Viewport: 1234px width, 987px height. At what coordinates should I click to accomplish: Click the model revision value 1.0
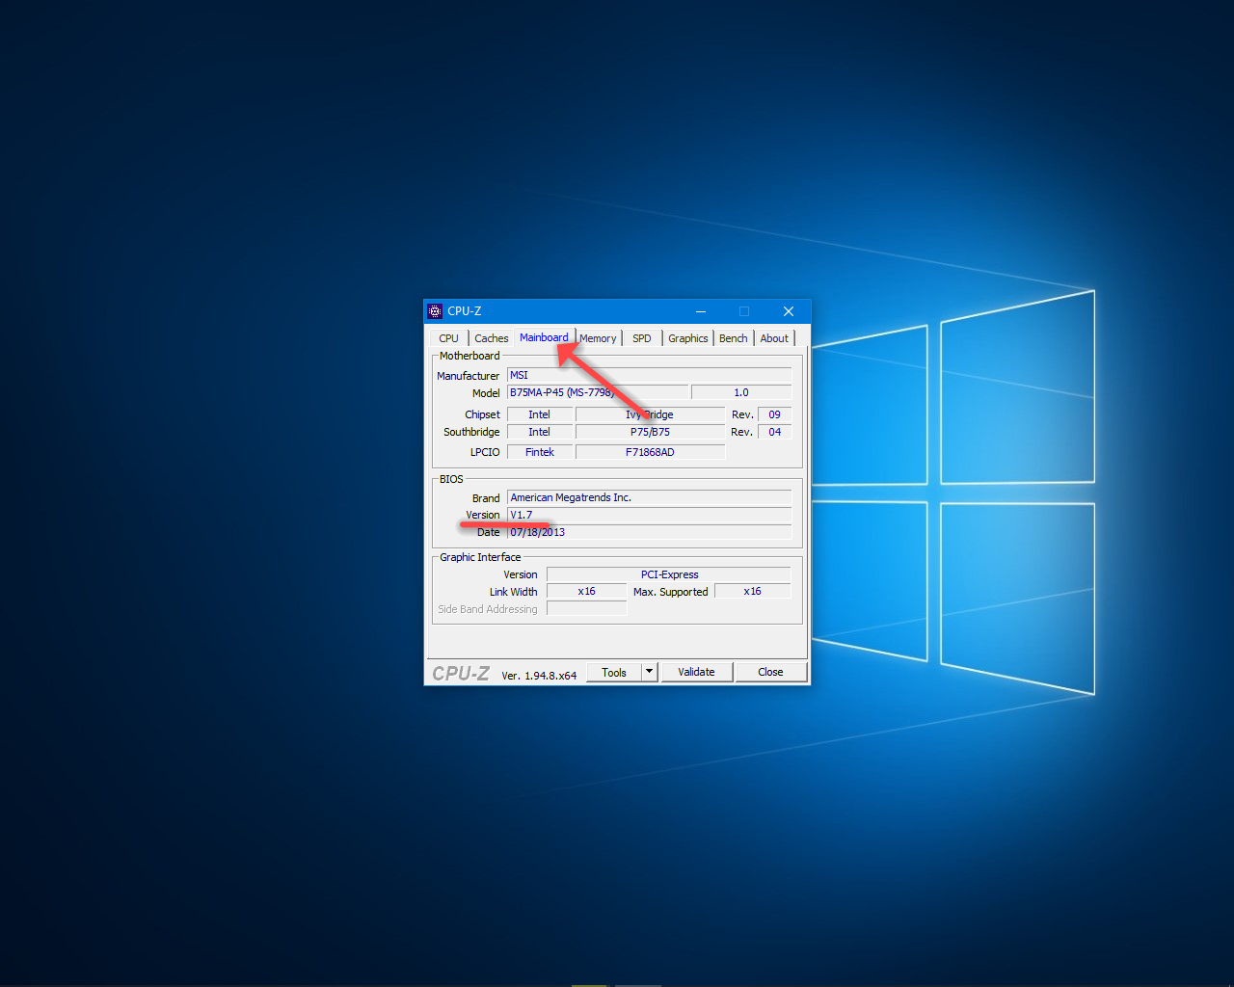pyautogui.click(x=741, y=393)
